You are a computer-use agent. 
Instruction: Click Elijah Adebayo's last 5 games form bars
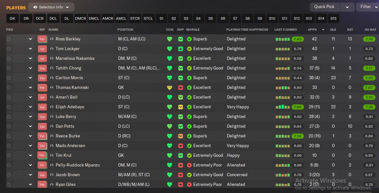coord(282,107)
